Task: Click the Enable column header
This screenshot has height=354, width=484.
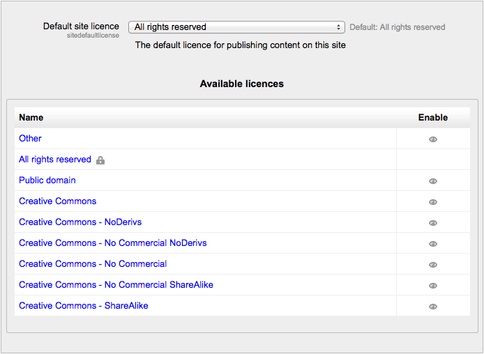Action: point(433,118)
